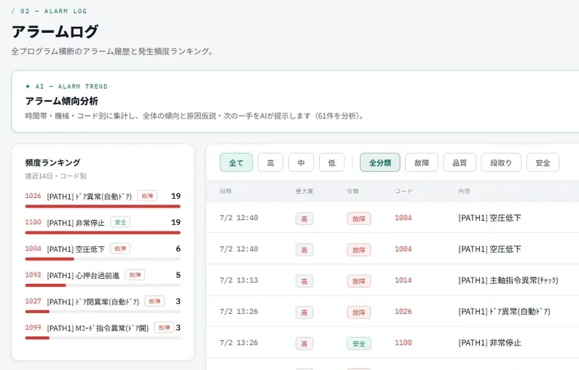Click code 1026 in the alarm table
This screenshot has width=579, height=370.
coord(403,311)
